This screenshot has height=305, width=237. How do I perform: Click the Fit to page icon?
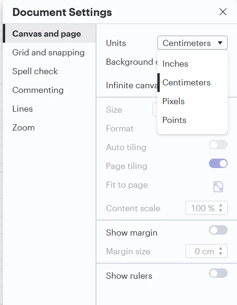click(218, 187)
